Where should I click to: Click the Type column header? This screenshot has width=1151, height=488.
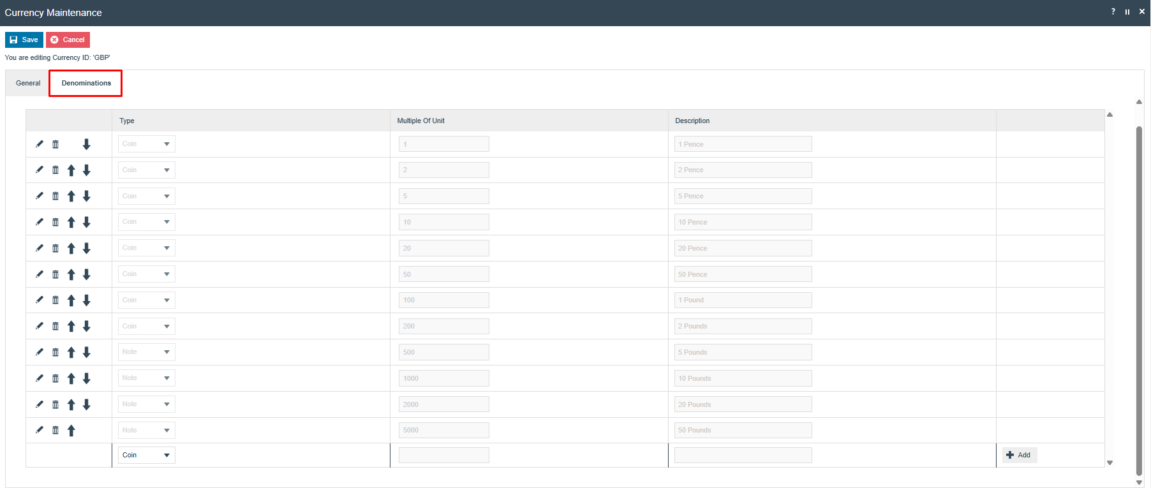point(251,121)
